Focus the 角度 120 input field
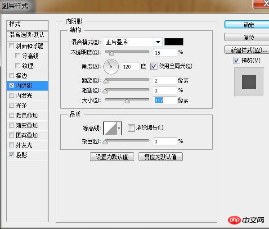Viewport: 269px width, 229px height. pos(130,67)
